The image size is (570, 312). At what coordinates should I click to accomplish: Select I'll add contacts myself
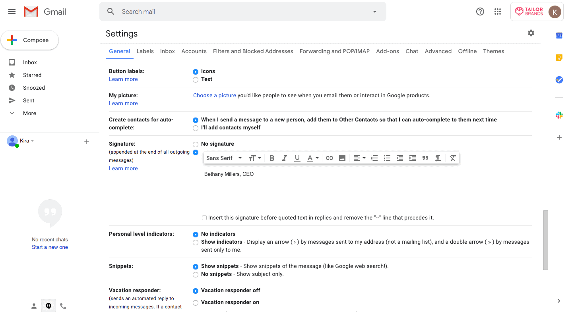click(196, 128)
